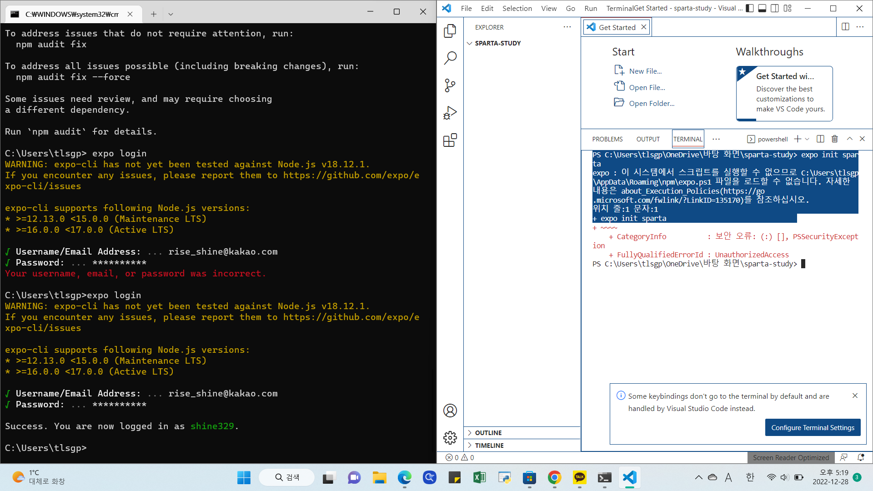Close the terminal panel
Screen dimensions: 873x491
862,139
